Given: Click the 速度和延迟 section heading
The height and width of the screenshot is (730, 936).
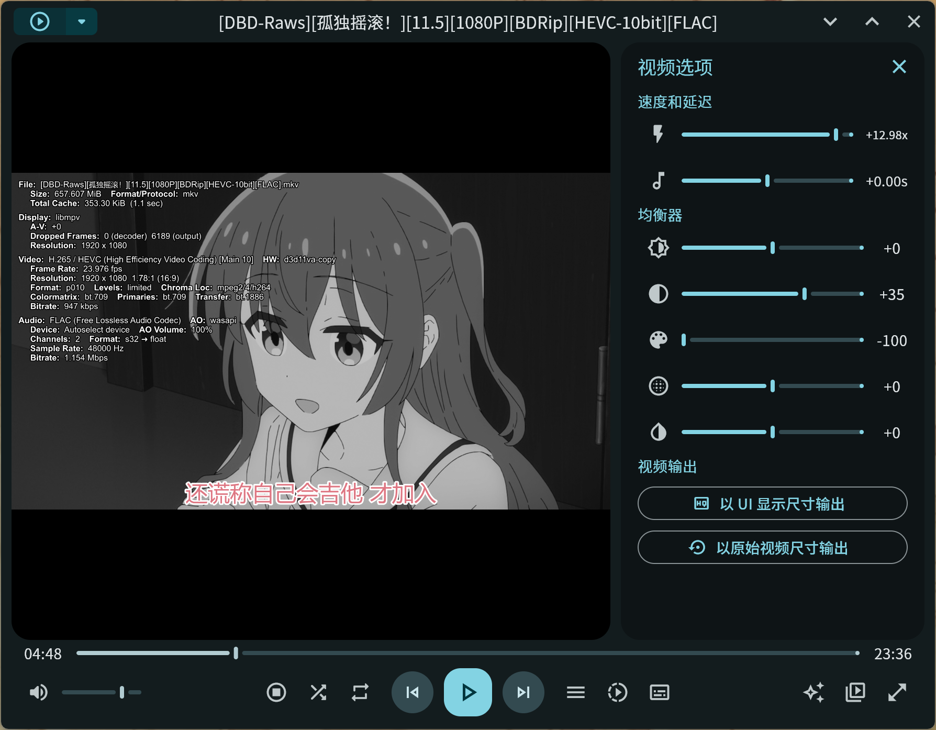Looking at the screenshot, I should [x=675, y=102].
